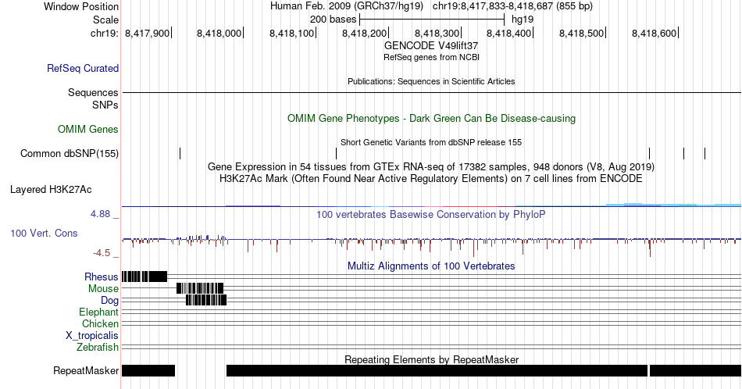Click the Human Feb. 2009 (GRCh37/hg19) assembly text
The height and width of the screenshot is (389, 742).
(346, 6)
